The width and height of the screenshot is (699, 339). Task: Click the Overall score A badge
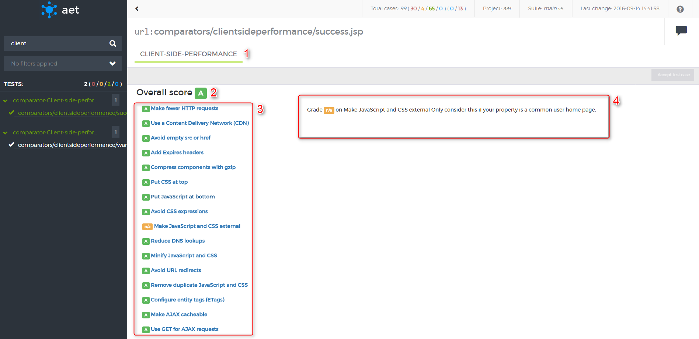point(201,93)
